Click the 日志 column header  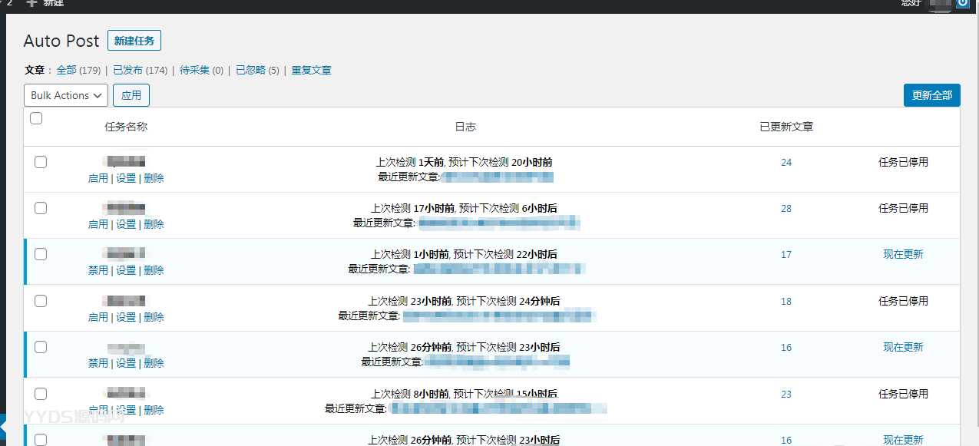pos(465,127)
